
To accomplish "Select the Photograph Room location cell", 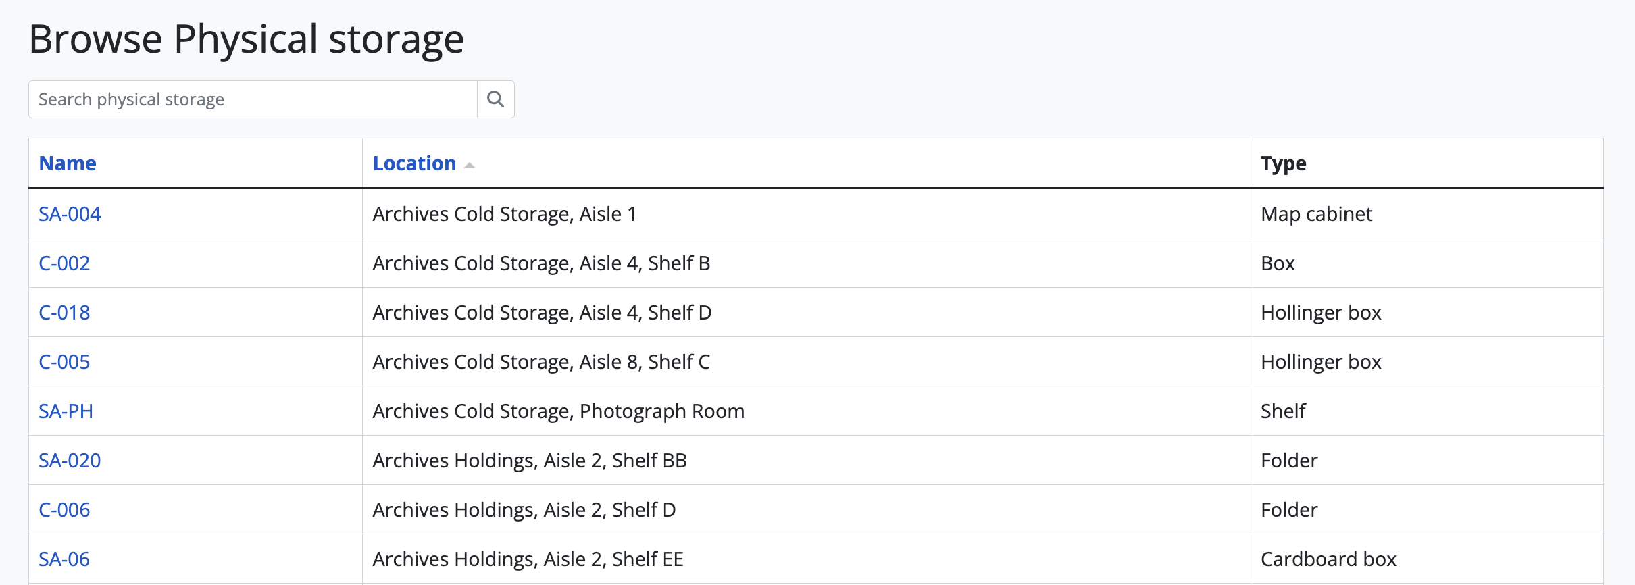I will click(558, 411).
